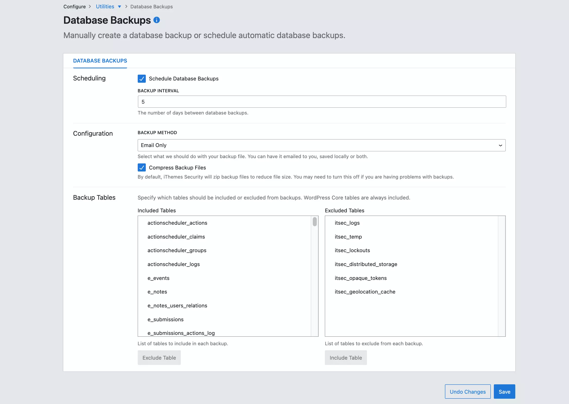Select itsec_logs in Excluded Tables

[347, 223]
